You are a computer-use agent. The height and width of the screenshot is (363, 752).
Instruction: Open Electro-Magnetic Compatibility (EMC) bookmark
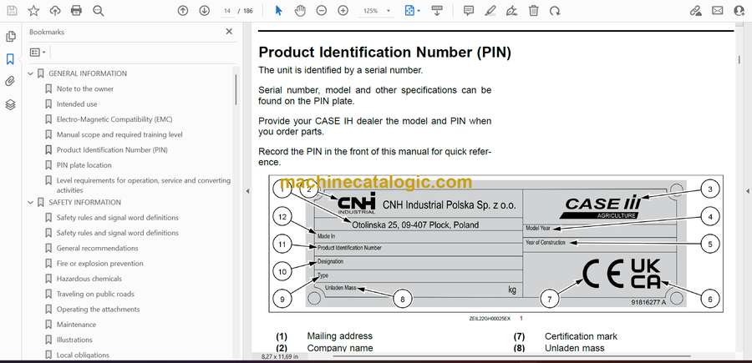pyautogui.click(x=114, y=119)
